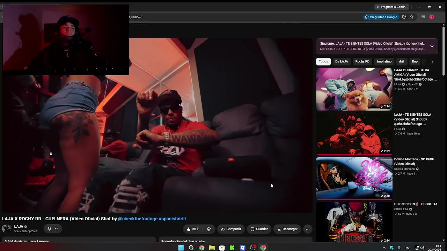Open File Explorer from the taskbar
447x251 pixels.
212,248
